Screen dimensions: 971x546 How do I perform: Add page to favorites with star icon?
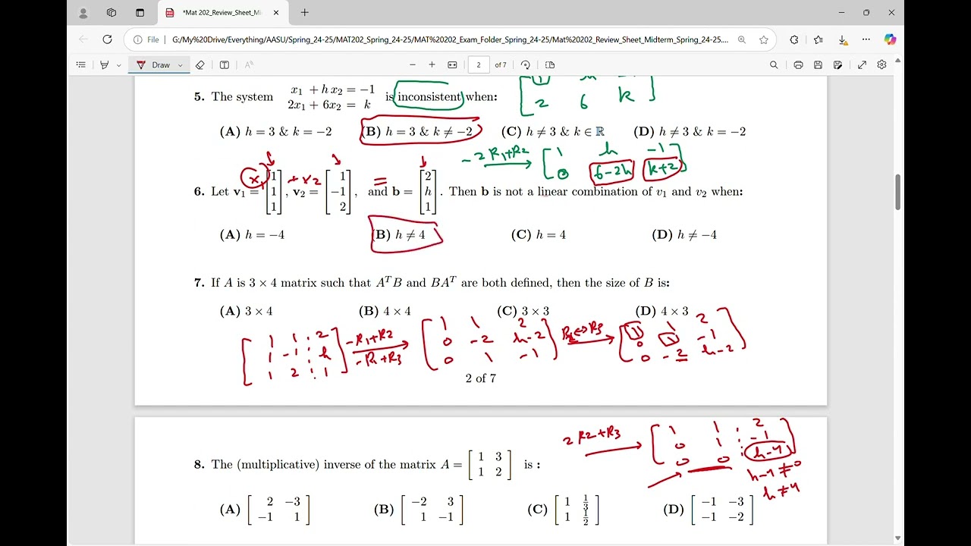click(764, 39)
